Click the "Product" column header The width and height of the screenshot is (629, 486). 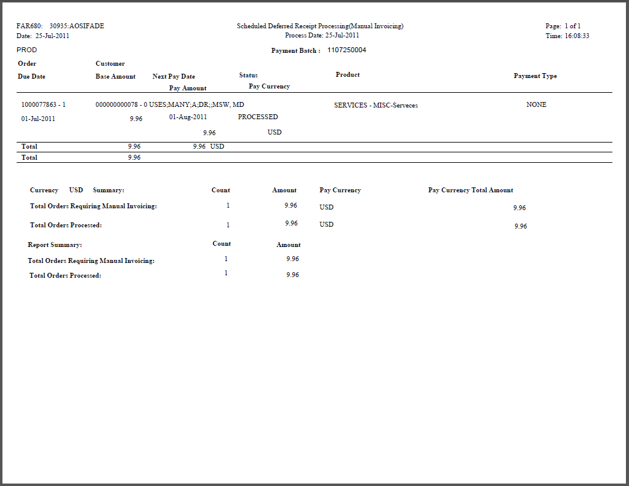347,75
